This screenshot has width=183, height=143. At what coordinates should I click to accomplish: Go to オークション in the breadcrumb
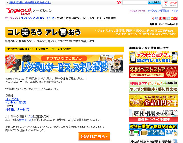click(x=12, y=18)
